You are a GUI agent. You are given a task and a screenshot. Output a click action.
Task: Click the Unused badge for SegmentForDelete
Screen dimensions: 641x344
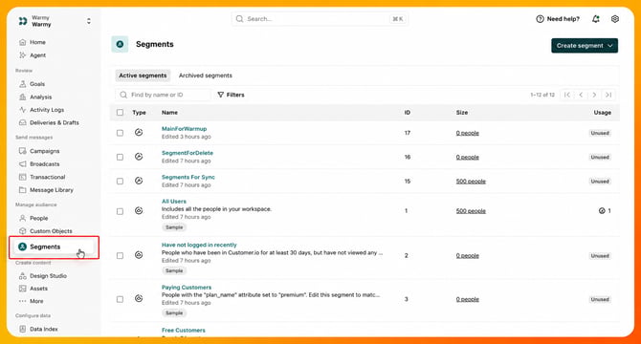pyautogui.click(x=600, y=157)
